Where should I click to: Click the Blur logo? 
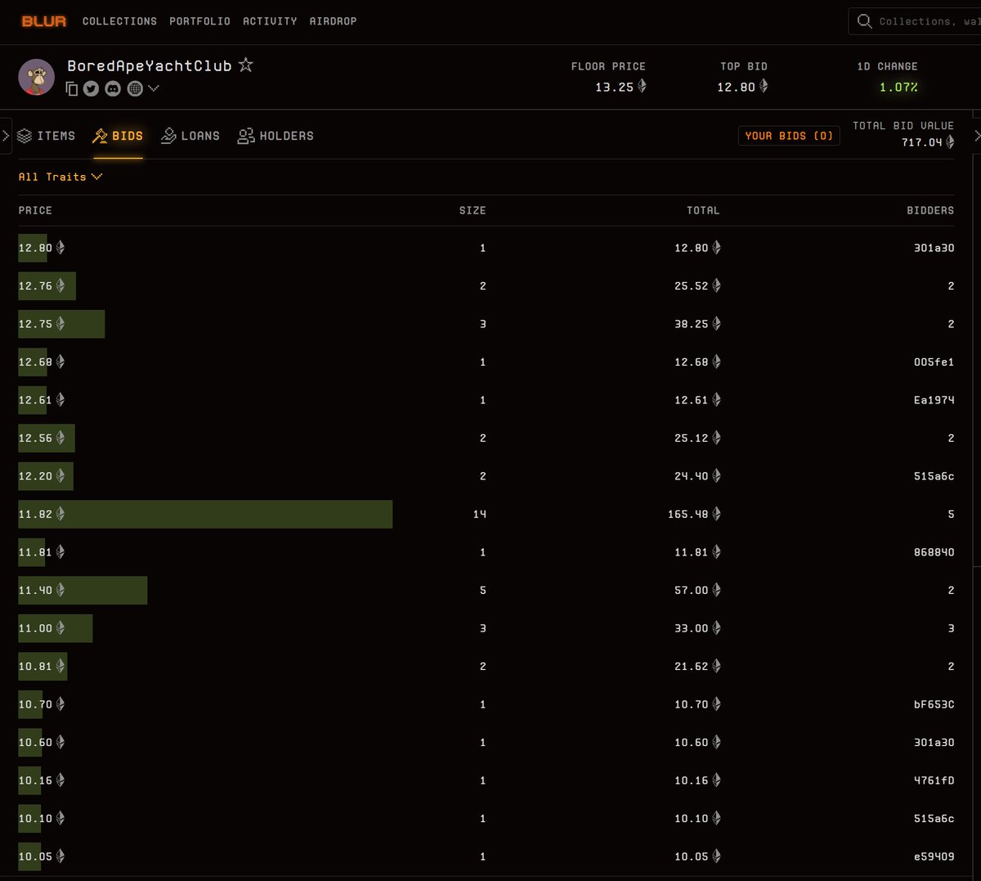pos(44,21)
